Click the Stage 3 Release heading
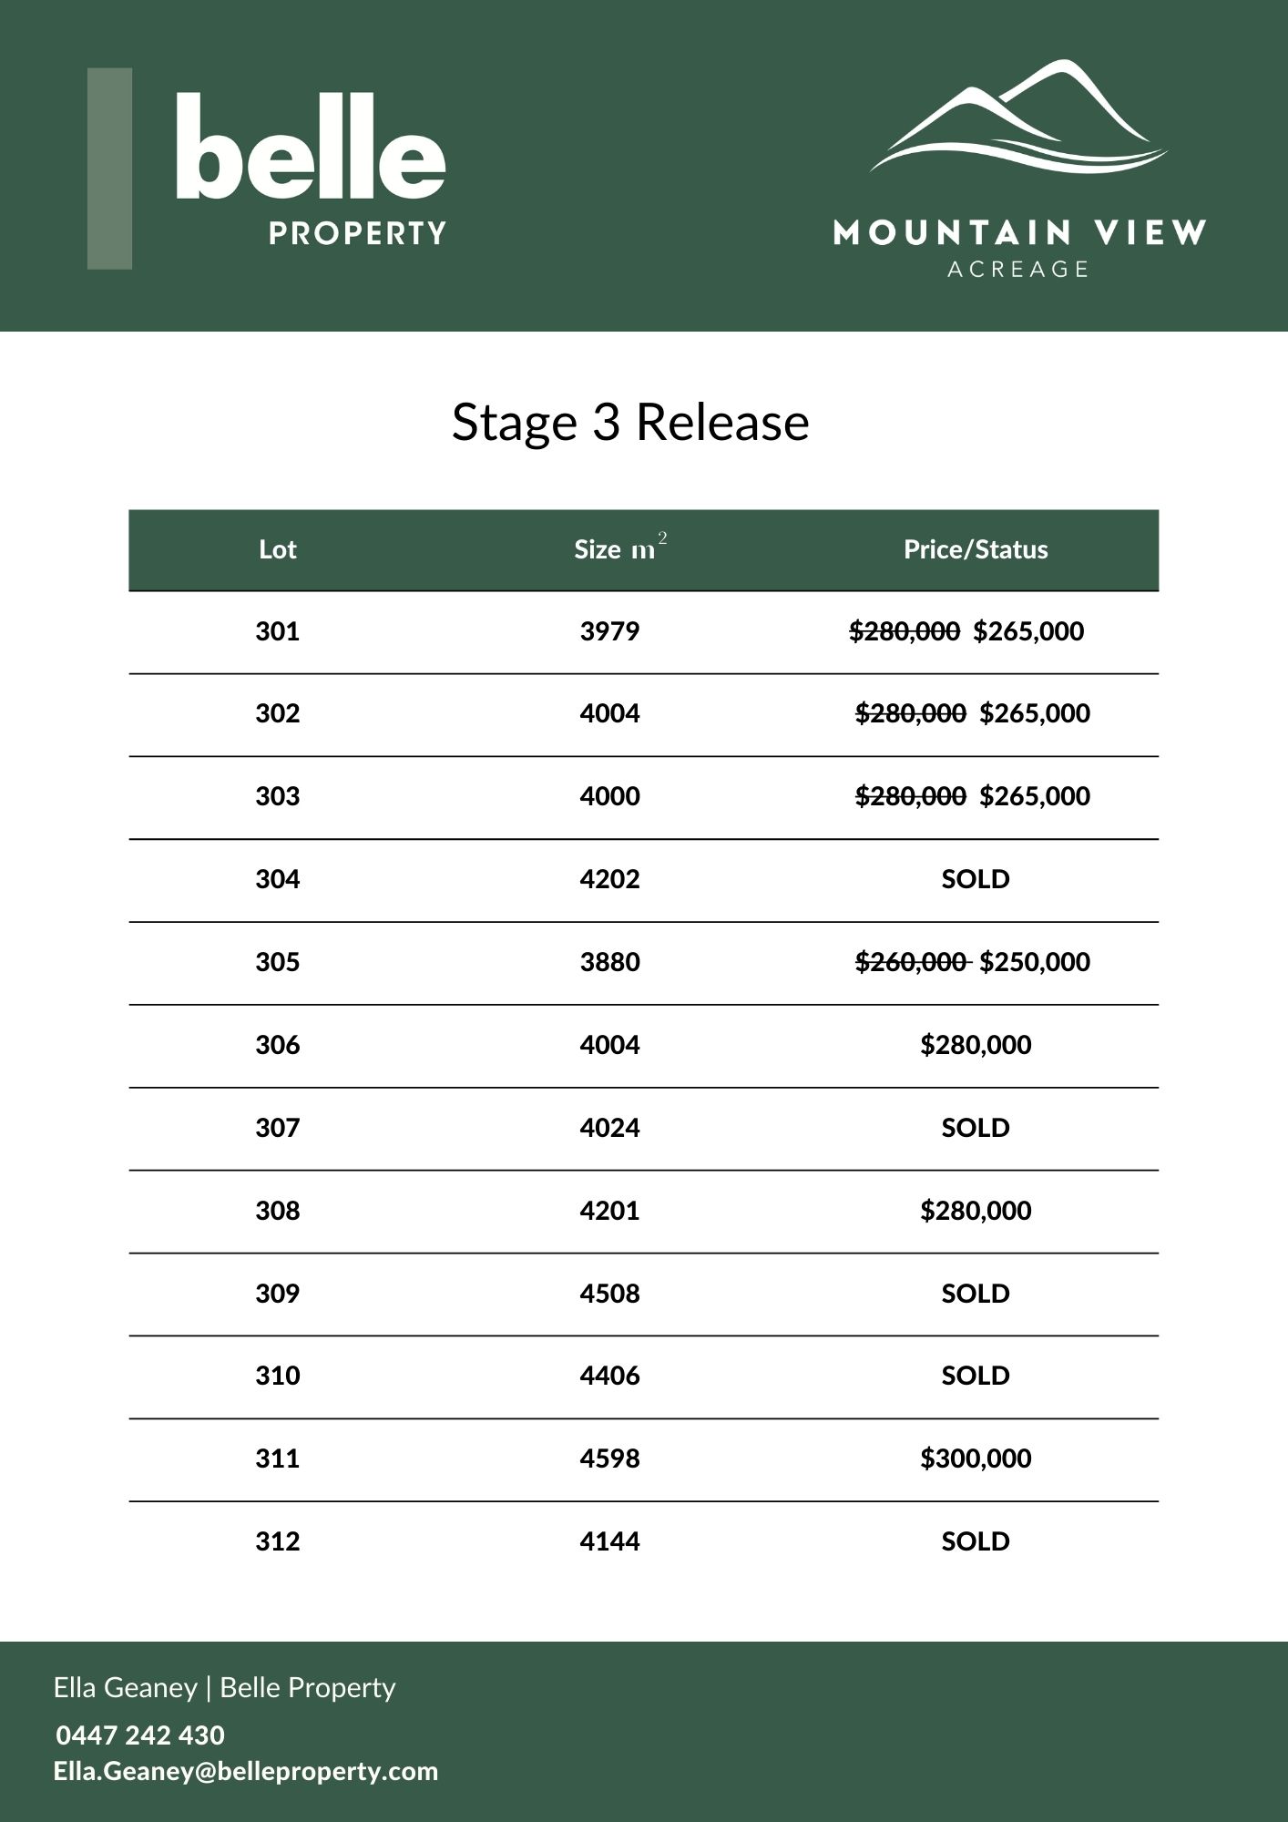Viewport: 1288px width, 1822px height. coord(630,423)
